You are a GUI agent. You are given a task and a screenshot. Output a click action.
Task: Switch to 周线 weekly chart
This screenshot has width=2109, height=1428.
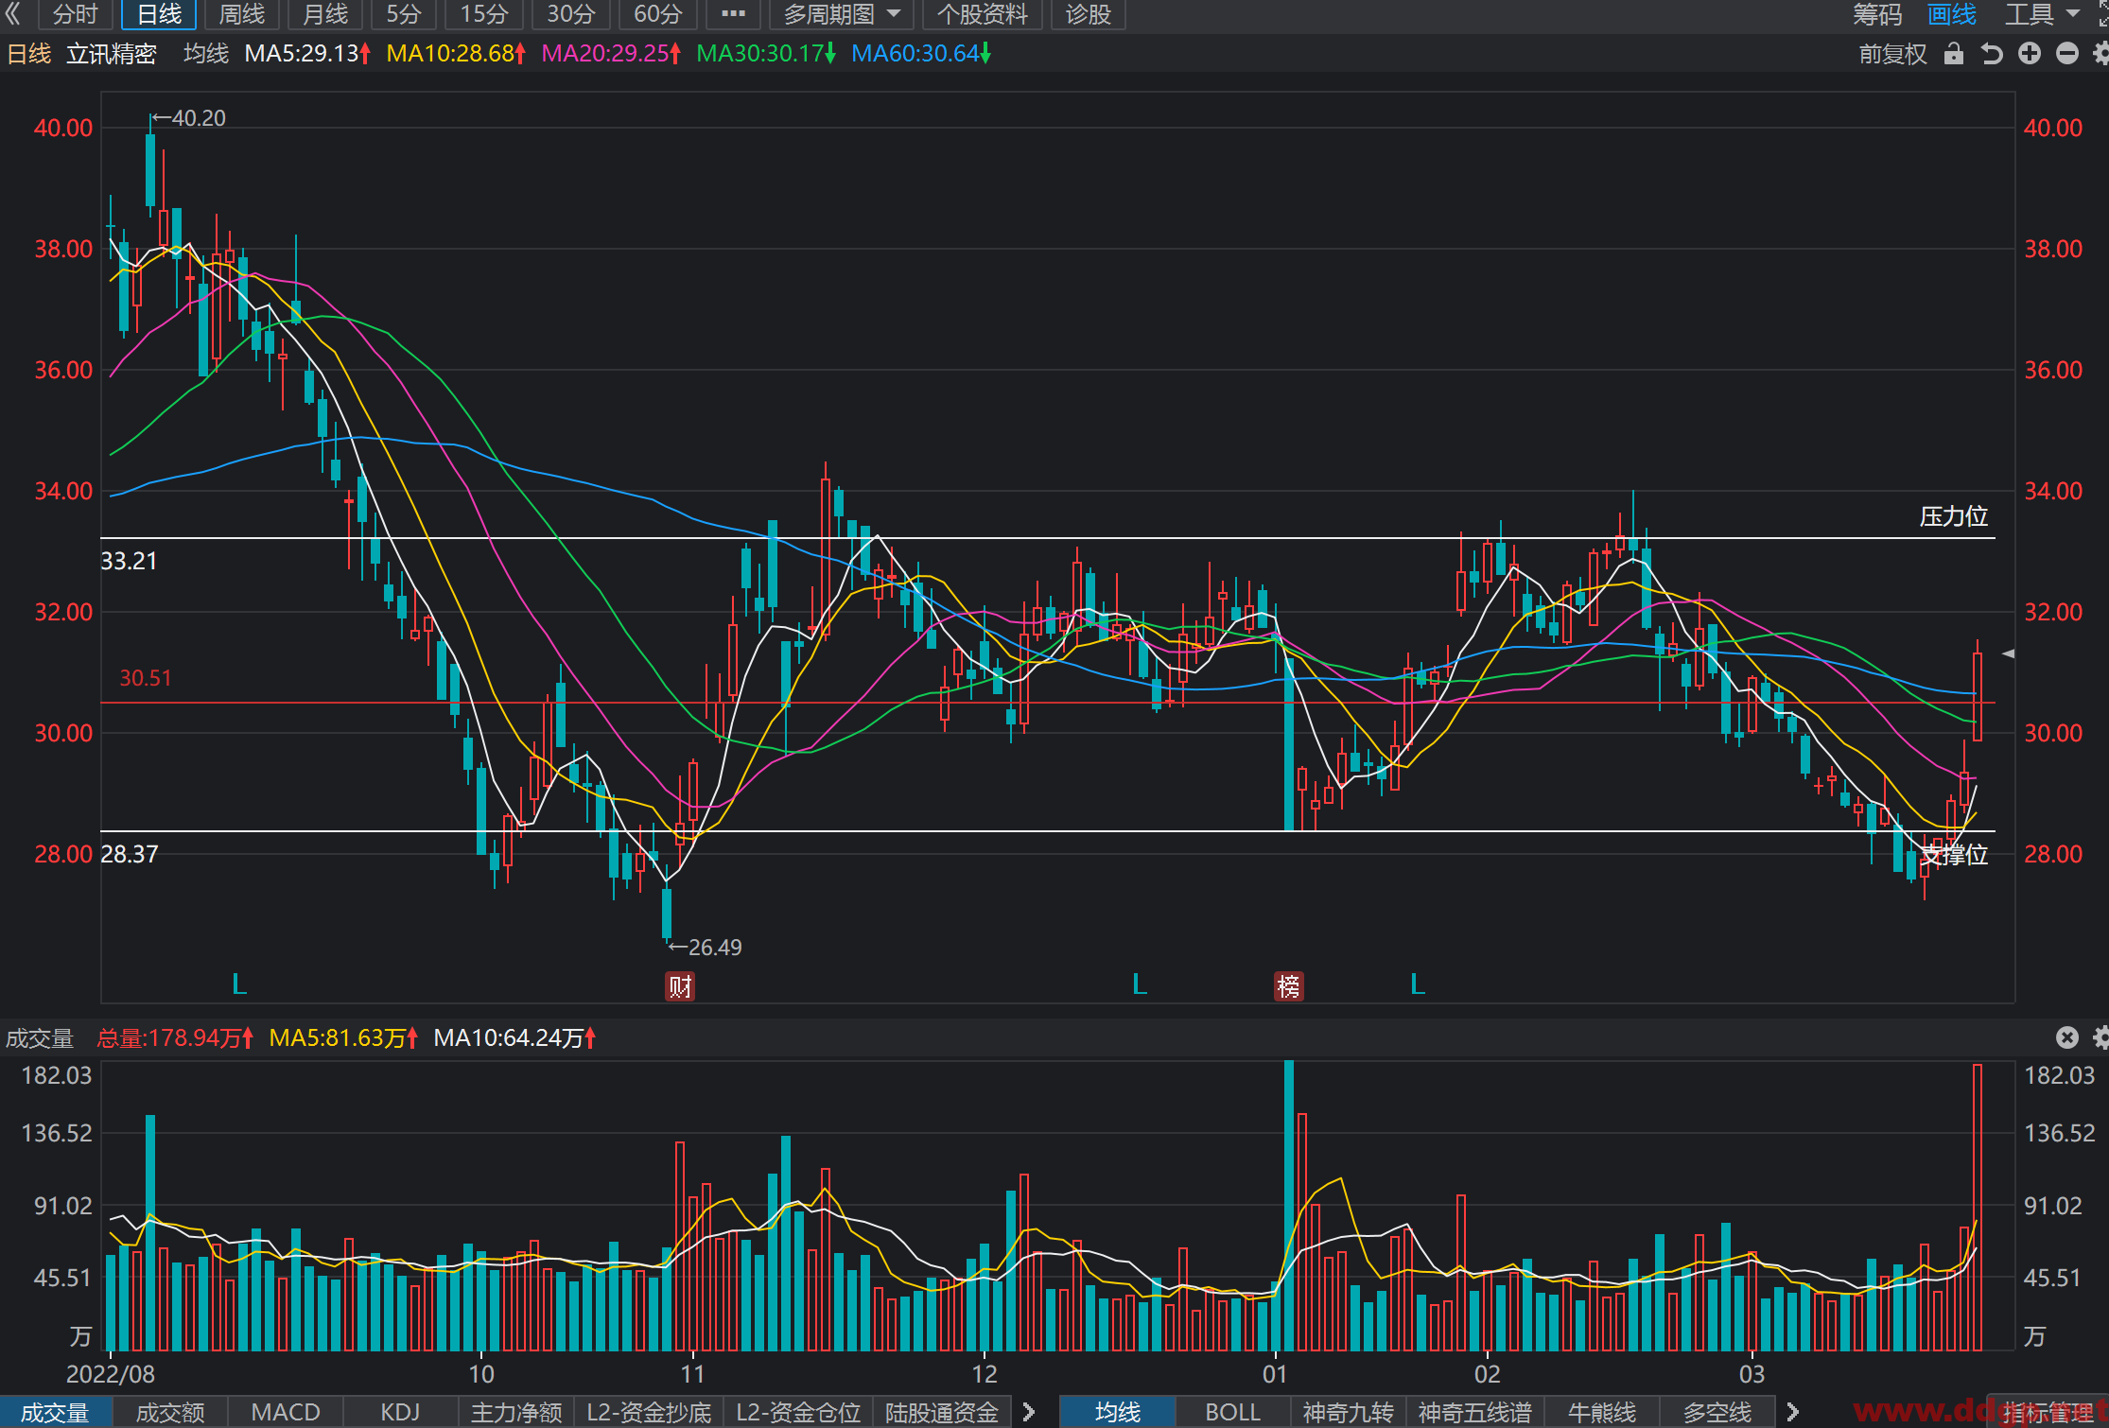click(242, 14)
